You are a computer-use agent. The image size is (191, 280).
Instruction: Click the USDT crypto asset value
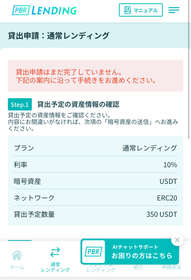pyautogui.click(x=168, y=181)
